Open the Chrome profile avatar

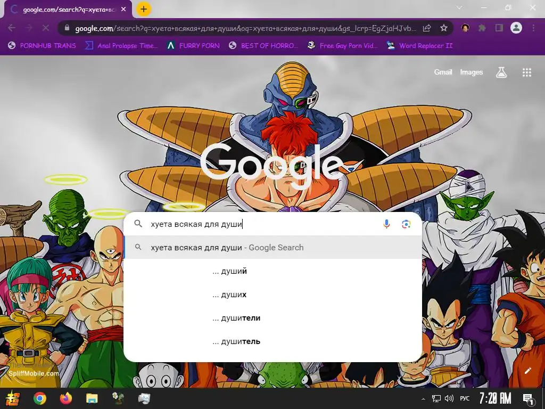(x=516, y=28)
